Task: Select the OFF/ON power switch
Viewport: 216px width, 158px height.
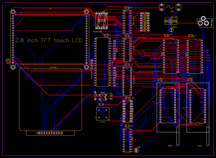Action: pyautogui.click(x=171, y=21)
